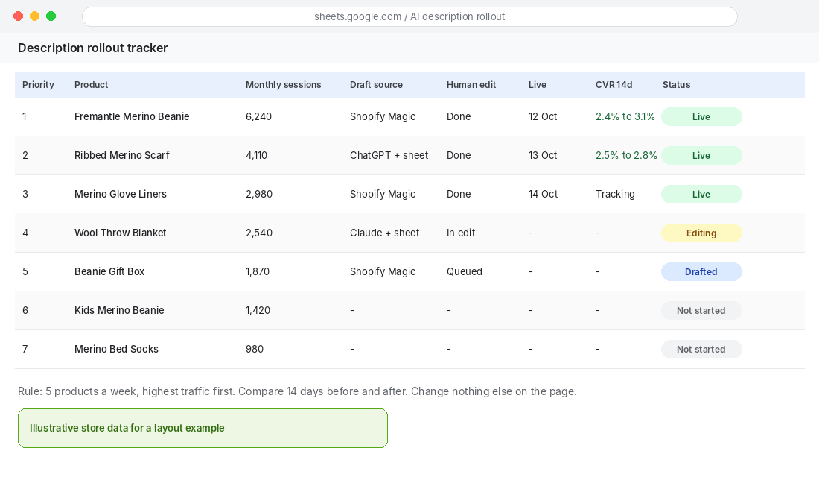Click priority number 7 cell
The height and width of the screenshot is (477, 819).
click(x=25, y=349)
